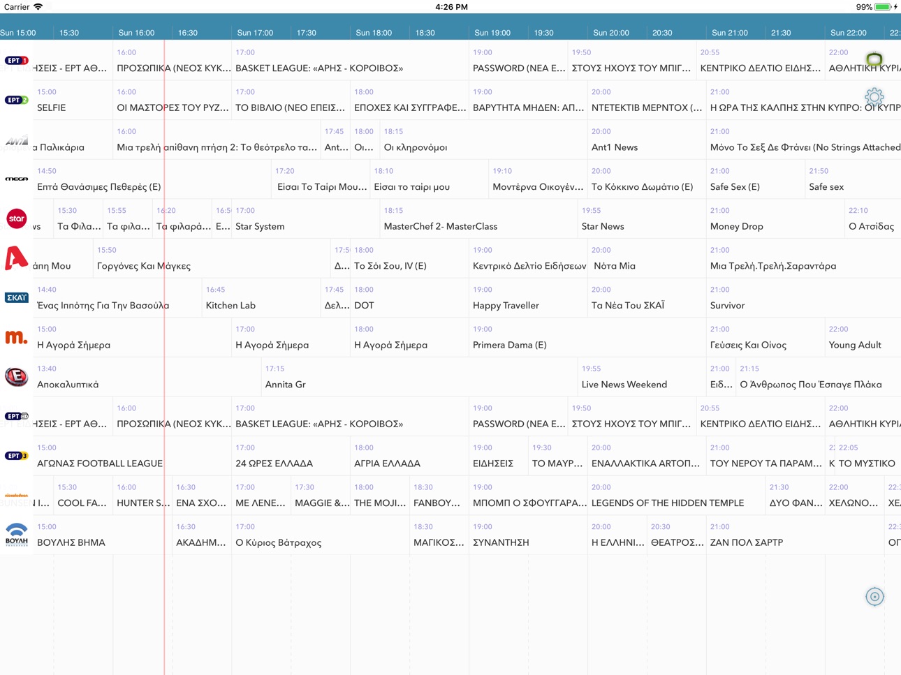Select the Sun 20:00 time header
Screen dimensions: 901x675
pyautogui.click(x=611, y=33)
